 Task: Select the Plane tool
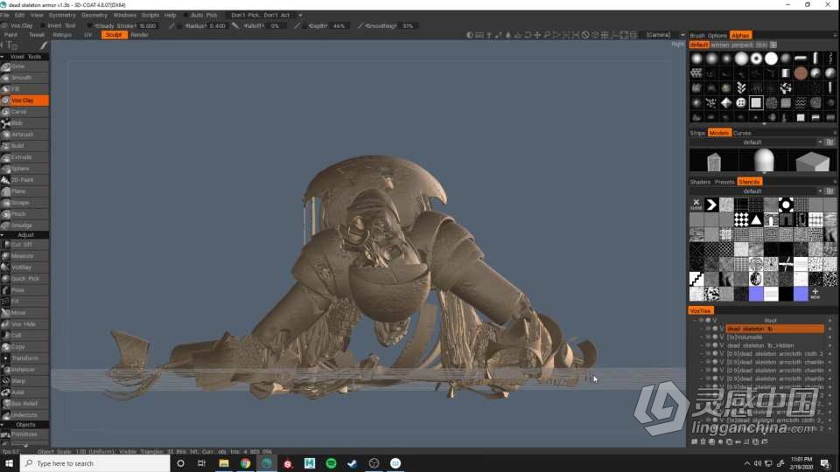click(x=24, y=191)
